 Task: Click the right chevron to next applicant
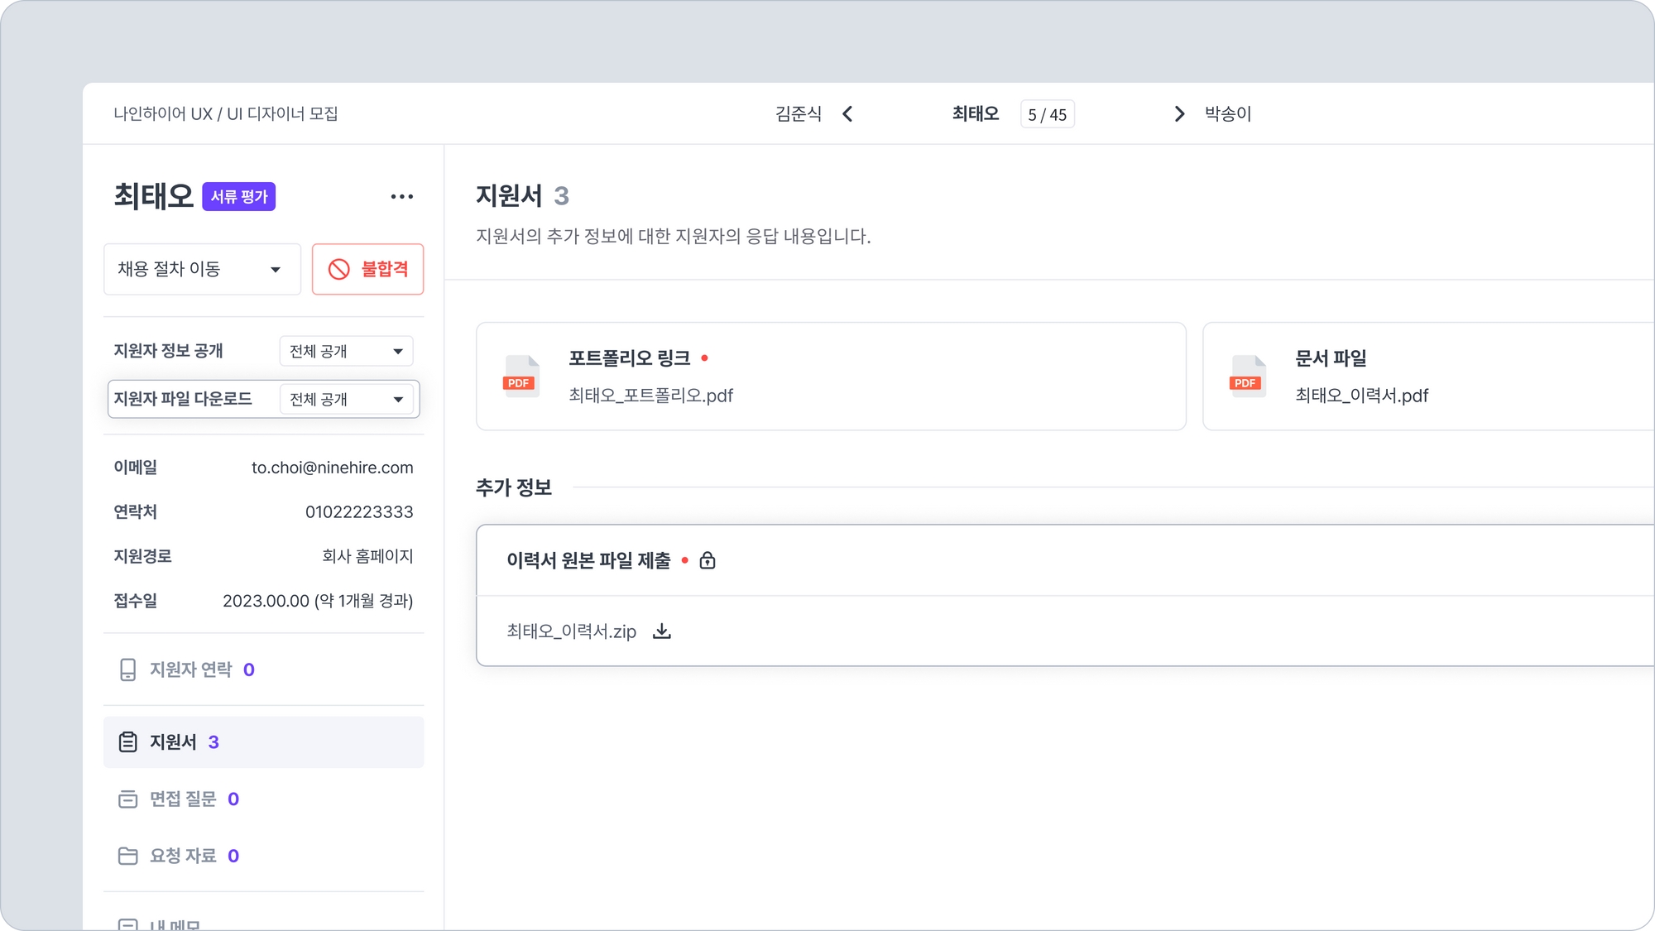[x=1179, y=114]
